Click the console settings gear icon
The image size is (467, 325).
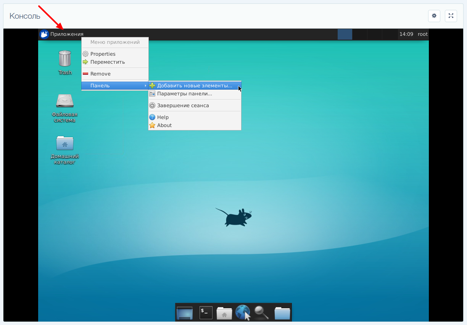pyautogui.click(x=434, y=16)
